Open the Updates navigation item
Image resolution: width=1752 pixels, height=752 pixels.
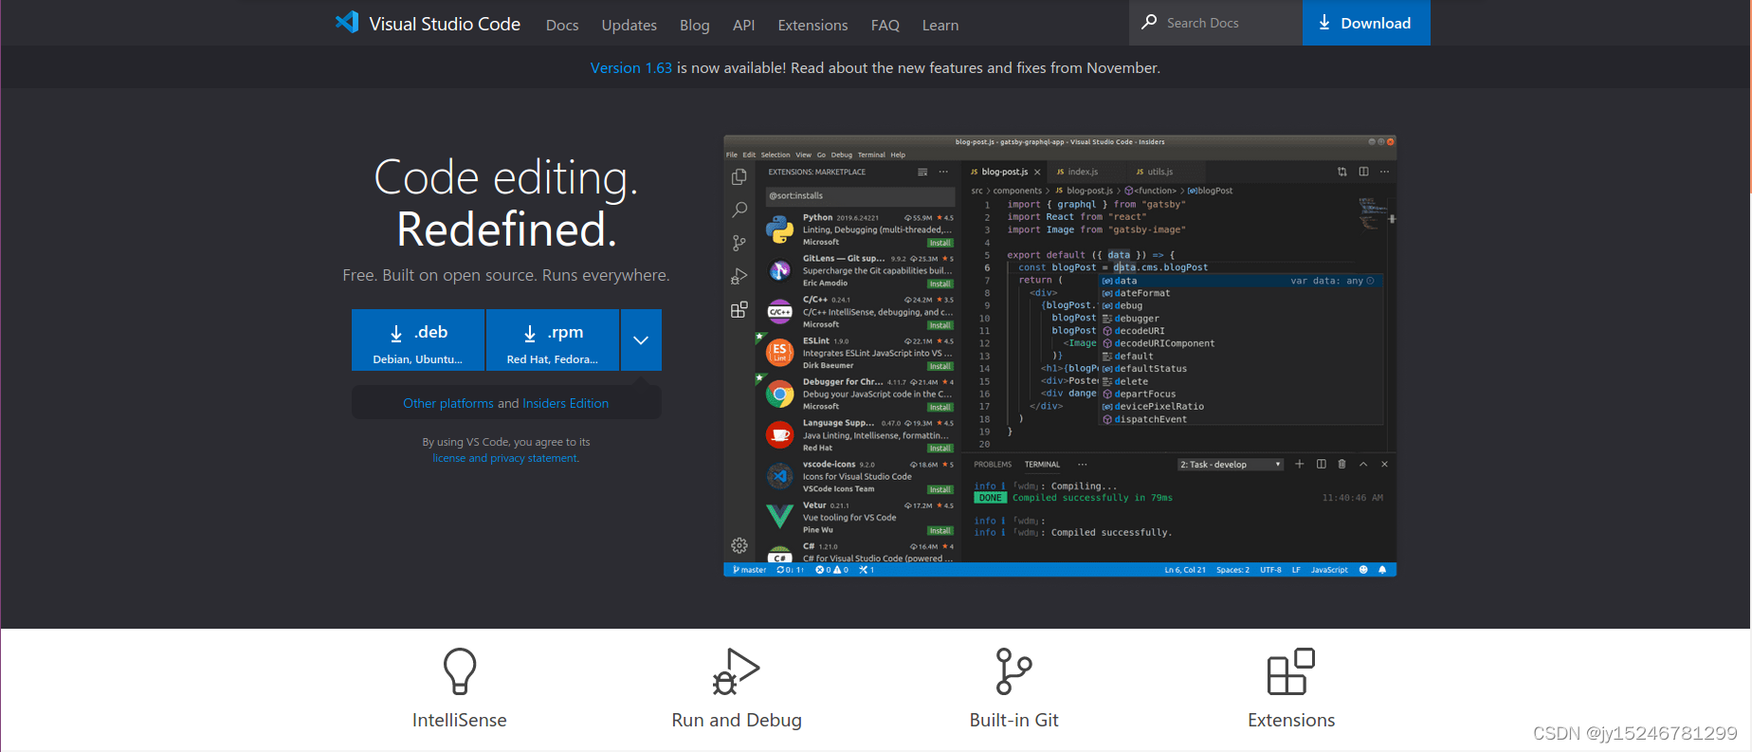tap(629, 26)
